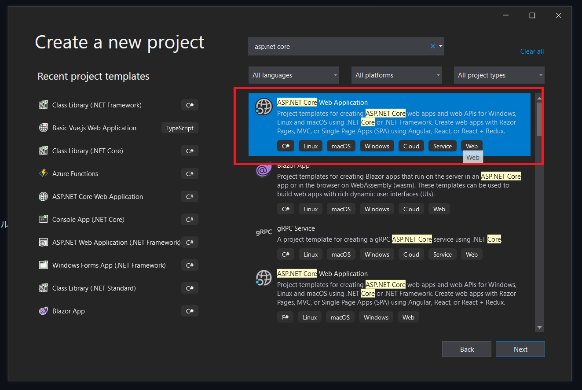
Task: Click the Clear all link
Action: 532,52
